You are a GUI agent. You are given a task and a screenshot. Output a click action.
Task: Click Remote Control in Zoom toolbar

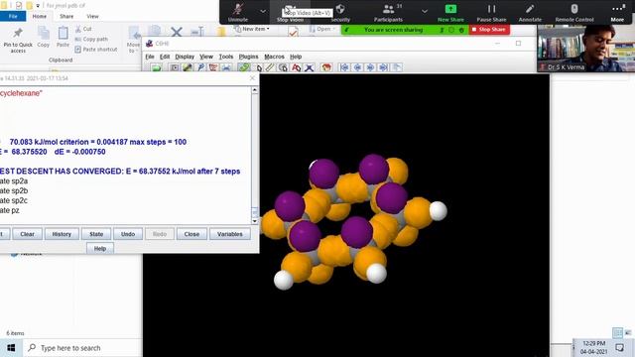tap(574, 13)
